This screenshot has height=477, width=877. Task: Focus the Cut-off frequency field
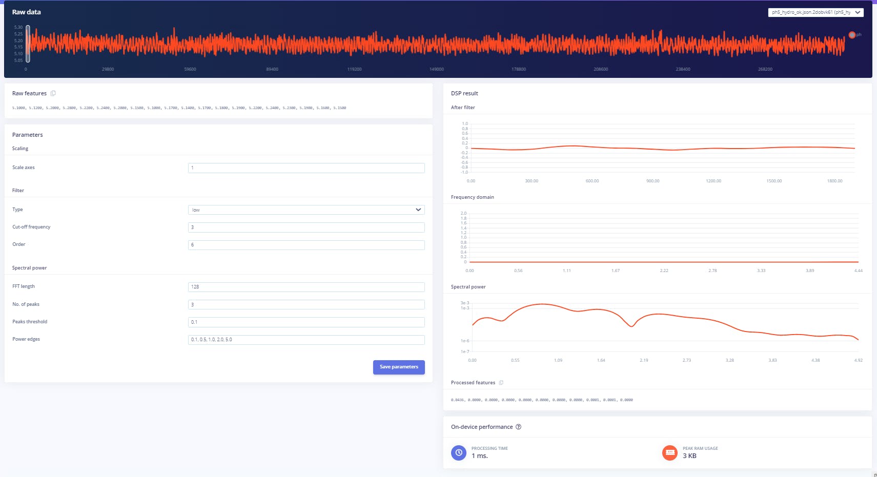point(306,227)
